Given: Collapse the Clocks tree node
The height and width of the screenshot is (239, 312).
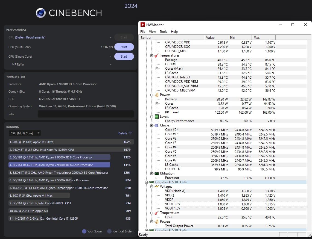Looking at the screenshot, I should click(151, 126).
